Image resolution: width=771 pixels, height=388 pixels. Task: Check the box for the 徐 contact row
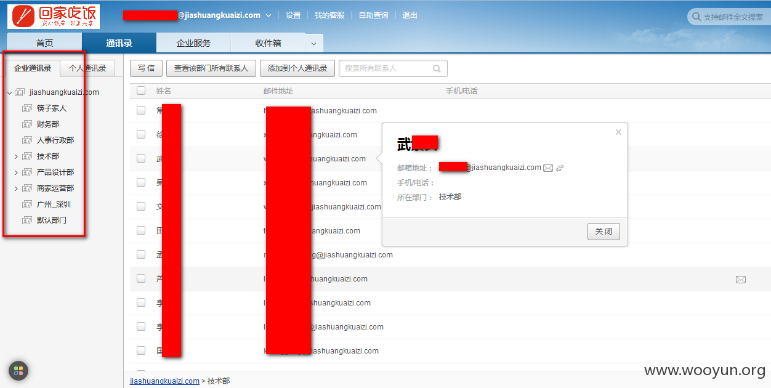(x=141, y=134)
